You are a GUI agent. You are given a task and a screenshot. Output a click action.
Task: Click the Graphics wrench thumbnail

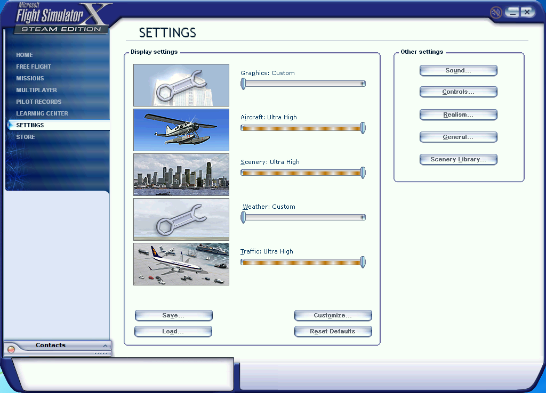(181, 85)
